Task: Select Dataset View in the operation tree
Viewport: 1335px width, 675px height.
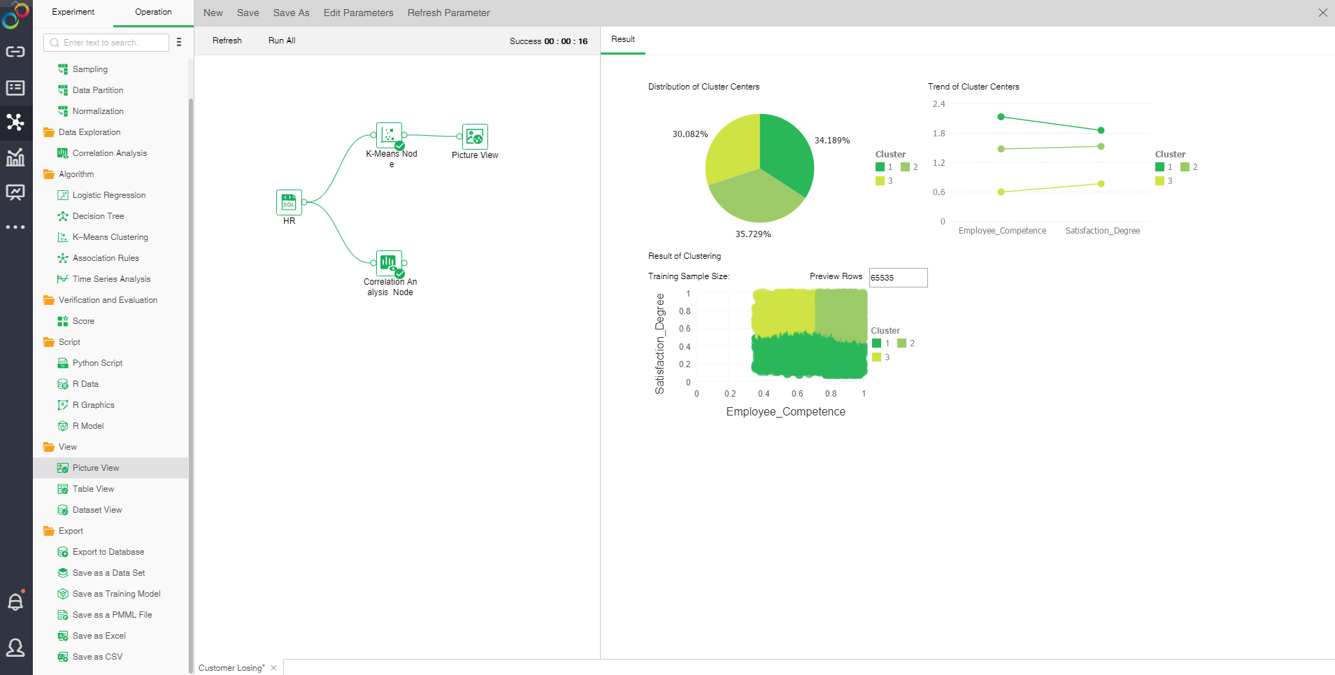Action: tap(97, 510)
